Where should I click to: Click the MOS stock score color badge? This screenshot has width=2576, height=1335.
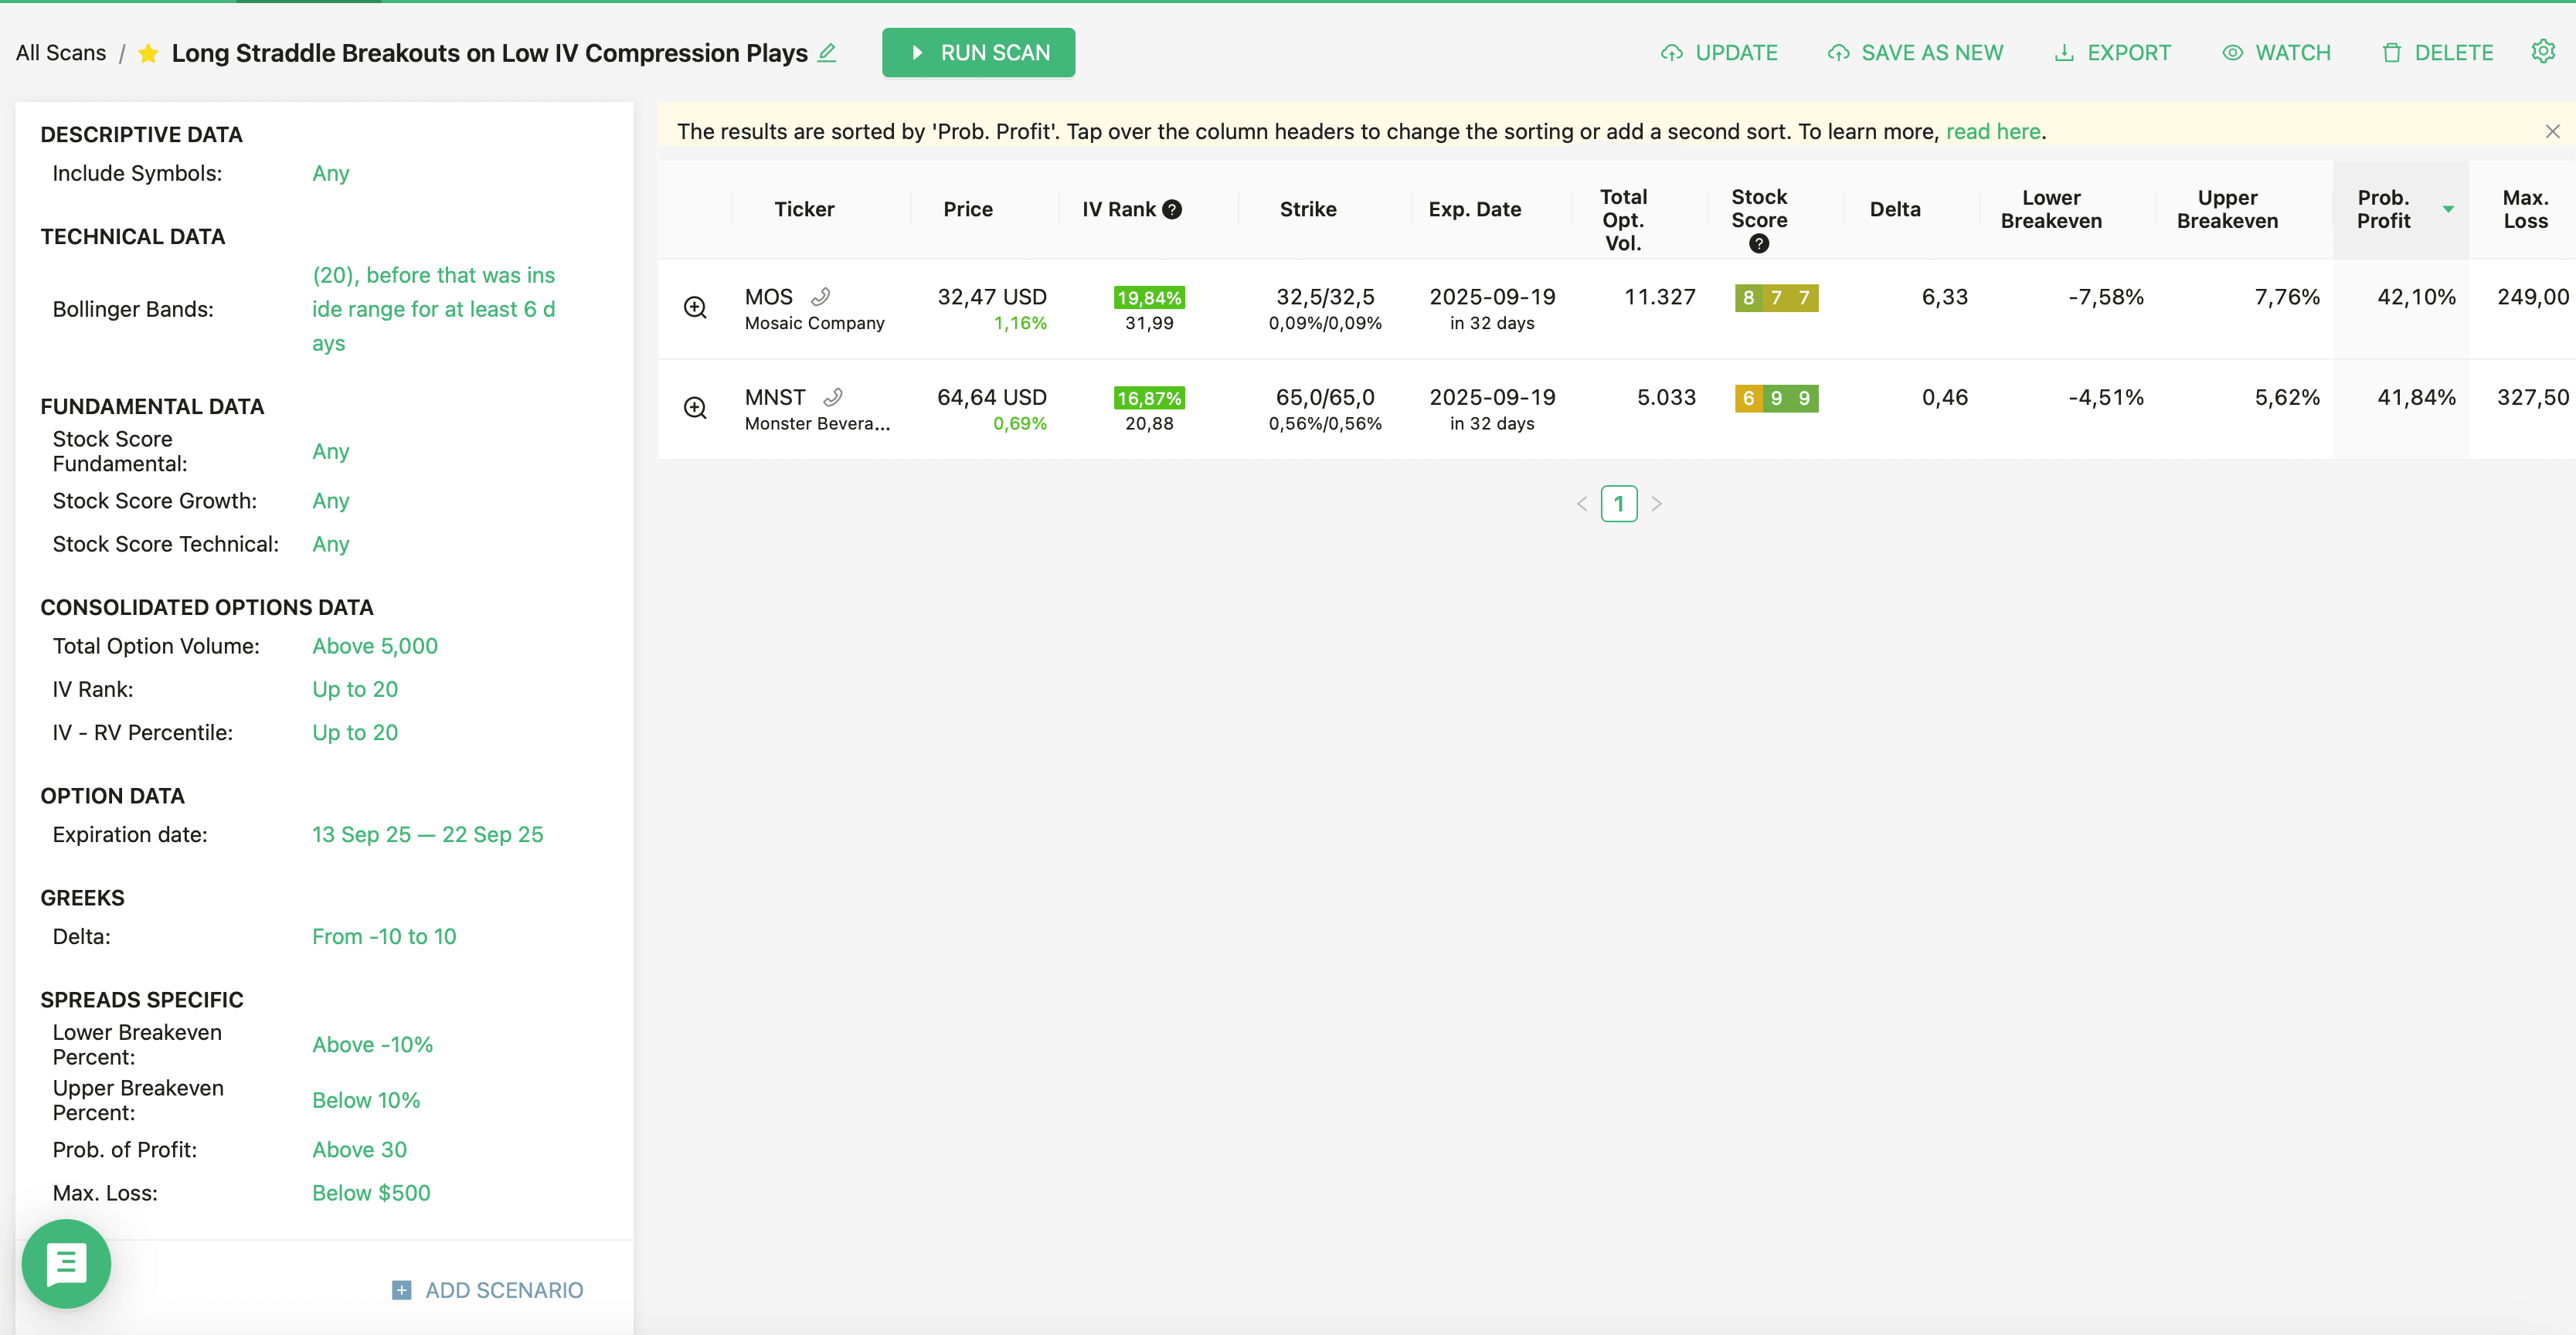coord(1776,298)
